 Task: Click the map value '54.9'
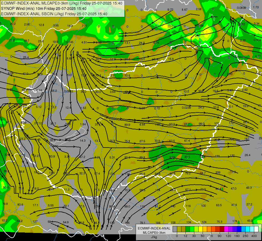pyautogui.click(x=66, y=222)
